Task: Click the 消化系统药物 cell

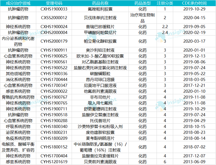Action: [x=18, y=80]
